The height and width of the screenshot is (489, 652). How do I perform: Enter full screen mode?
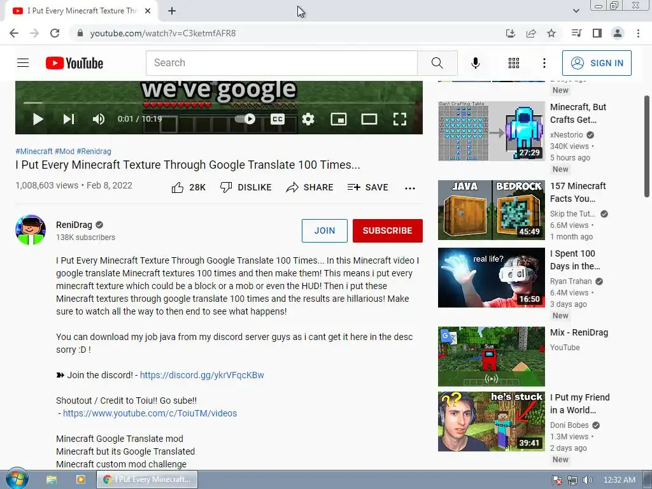pos(400,119)
